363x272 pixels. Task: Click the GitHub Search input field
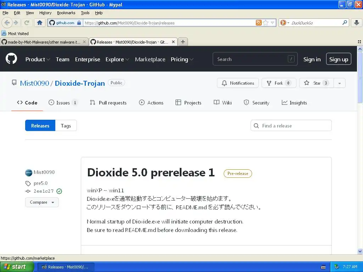(255, 59)
